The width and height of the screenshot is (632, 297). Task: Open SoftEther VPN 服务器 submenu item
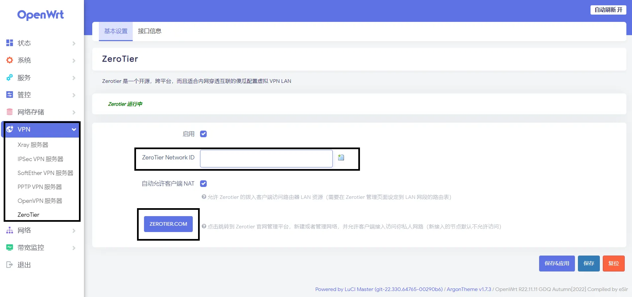click(45, 173)
